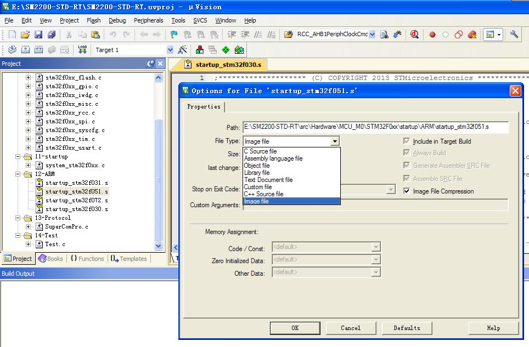
Task: Click the Configuration wrench icon
Action: 514,35
